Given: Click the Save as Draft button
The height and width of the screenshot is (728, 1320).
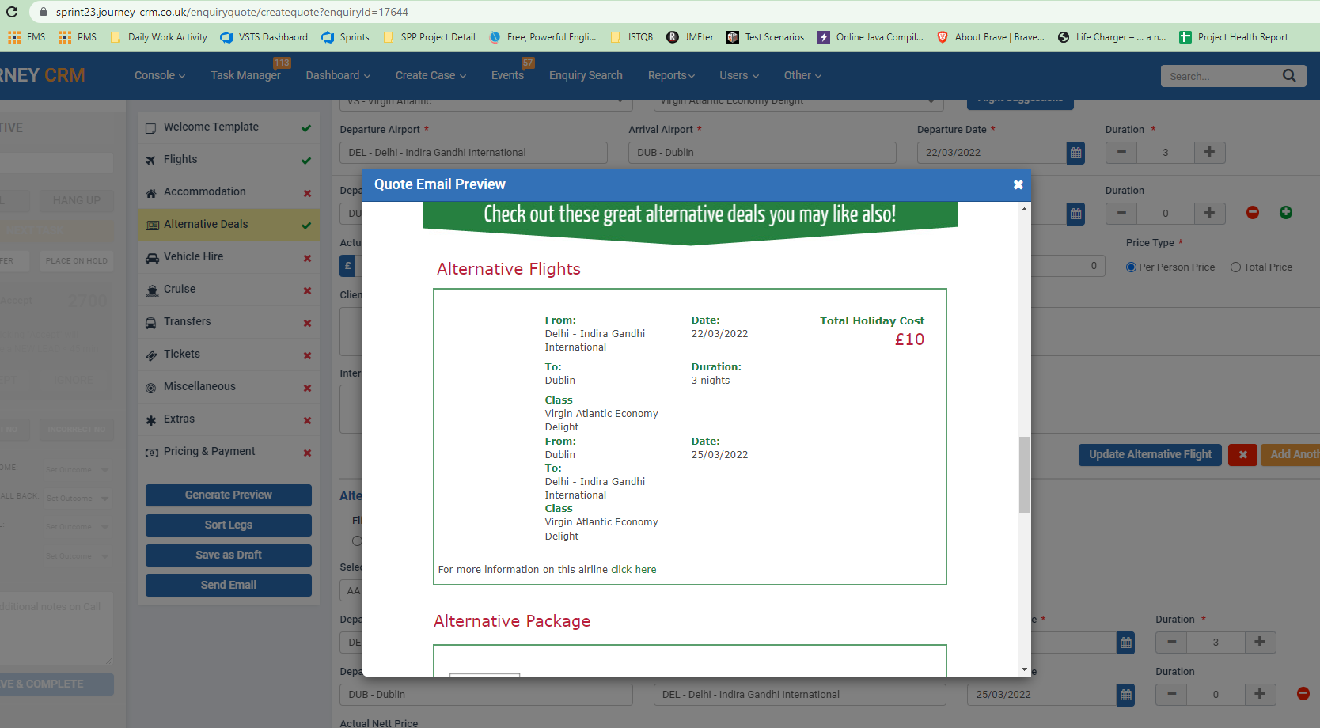Looking at the screenshot, I should click(x=229, y=555).
